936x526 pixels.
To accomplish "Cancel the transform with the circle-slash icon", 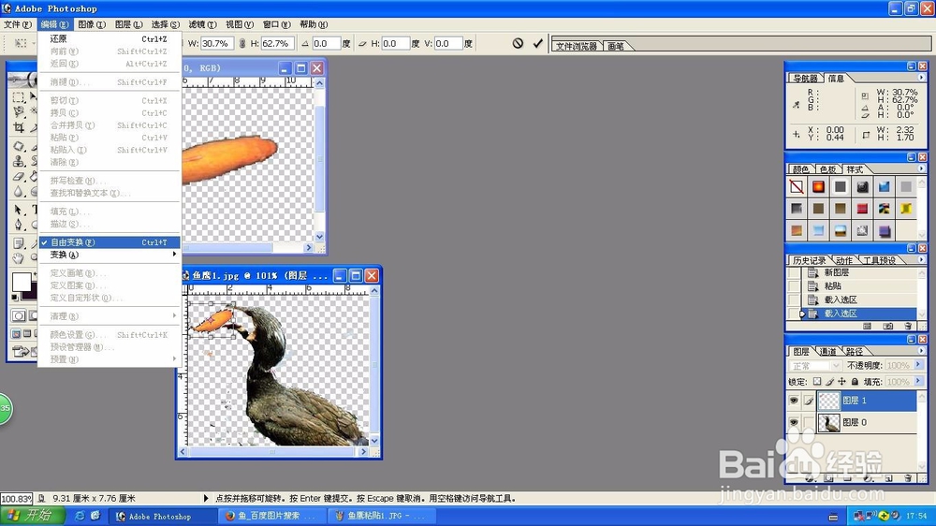I will click(x=518, y=43).
